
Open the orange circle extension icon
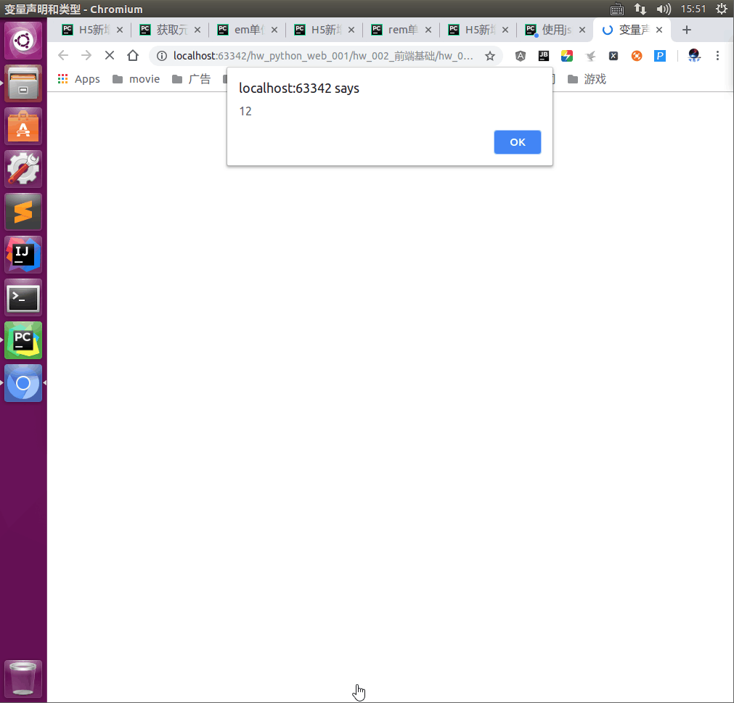click(637, 56)
